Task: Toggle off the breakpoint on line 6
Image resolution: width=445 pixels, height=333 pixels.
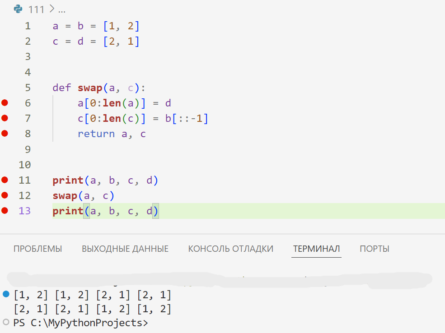Action: click(x=5, y=103)
